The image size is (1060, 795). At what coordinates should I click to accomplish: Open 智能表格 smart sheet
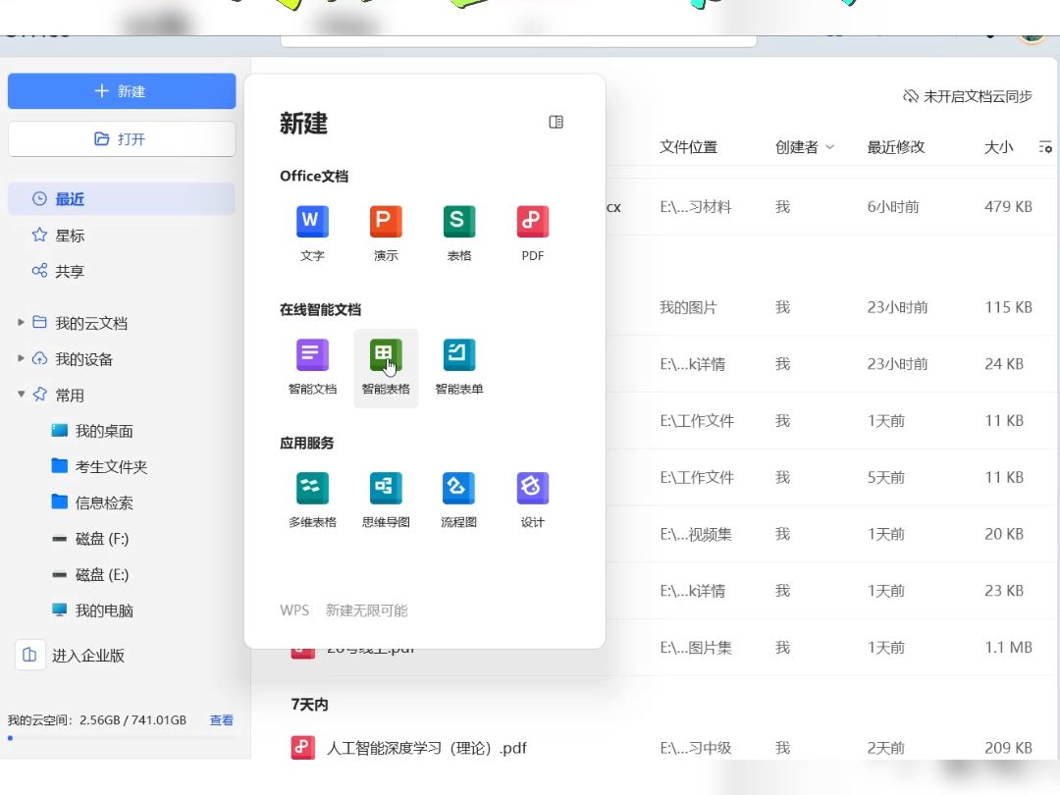pyautogui.click(x=386, y=355)
